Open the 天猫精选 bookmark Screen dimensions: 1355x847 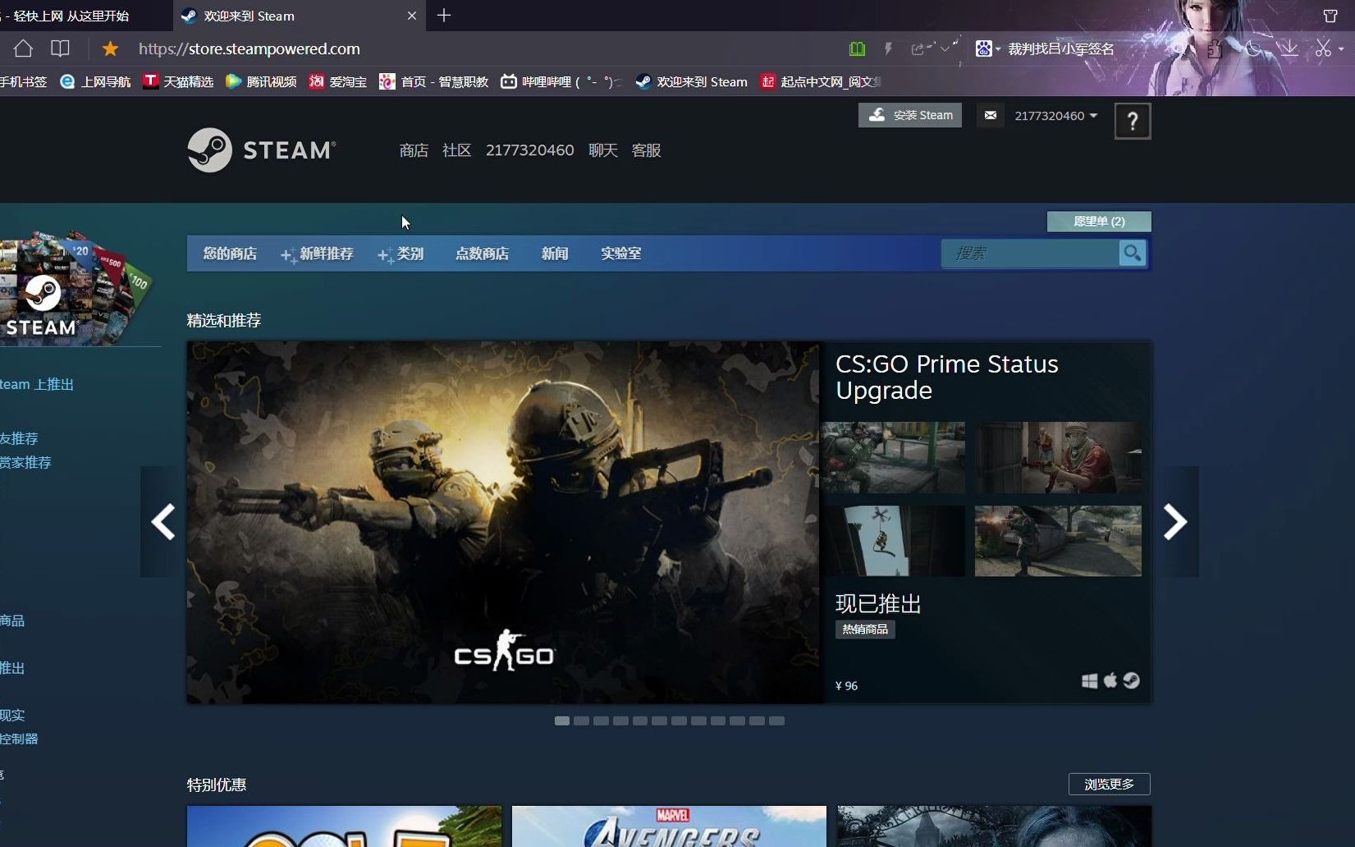(x=178, y=81)
